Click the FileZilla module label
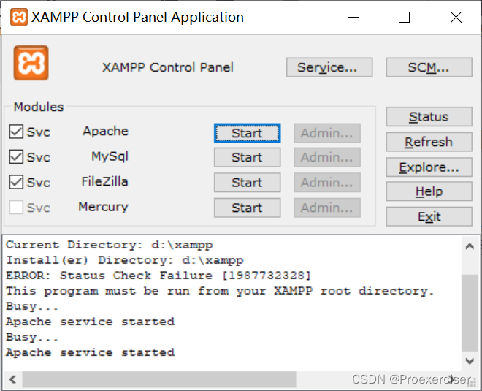Viewport: 482px width, 391px height. 104,182
